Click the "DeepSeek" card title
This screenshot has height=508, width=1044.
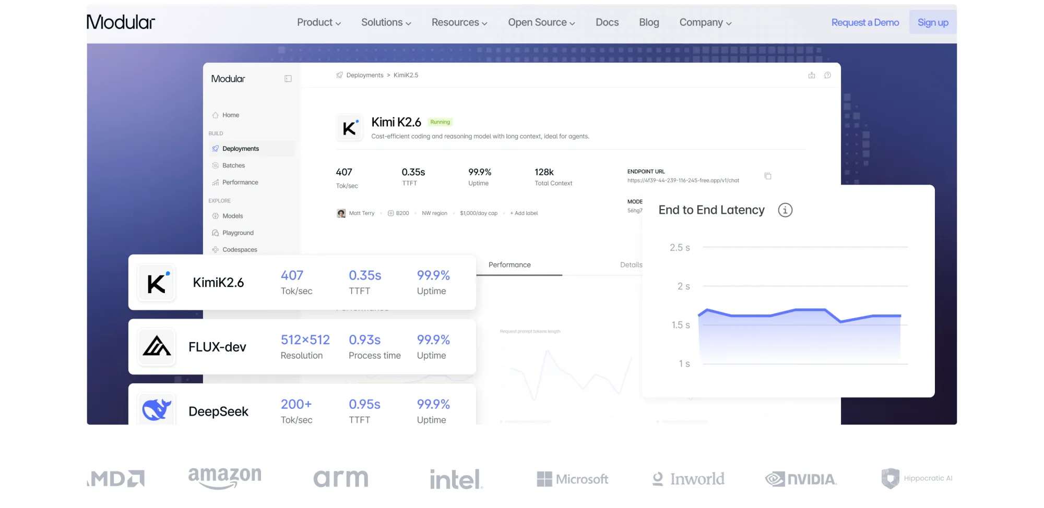pos(218,412)
